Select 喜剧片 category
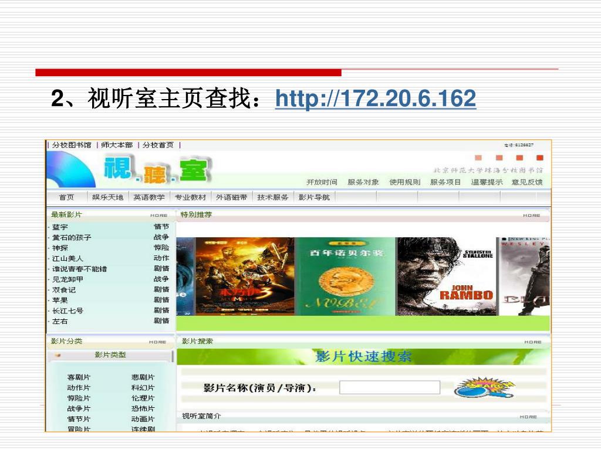Screen dimensions: 601x450 coord(79,377)
